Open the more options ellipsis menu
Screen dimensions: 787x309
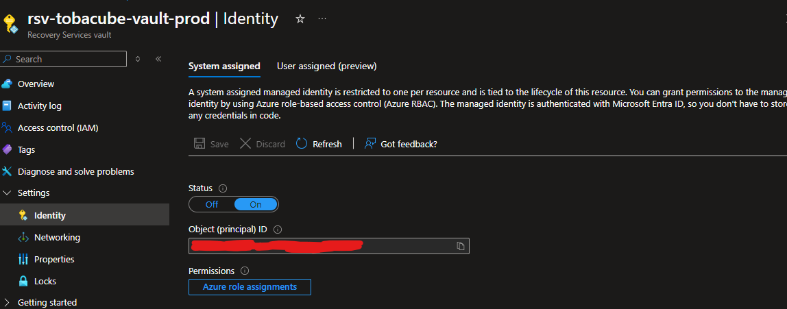point(322,19)
